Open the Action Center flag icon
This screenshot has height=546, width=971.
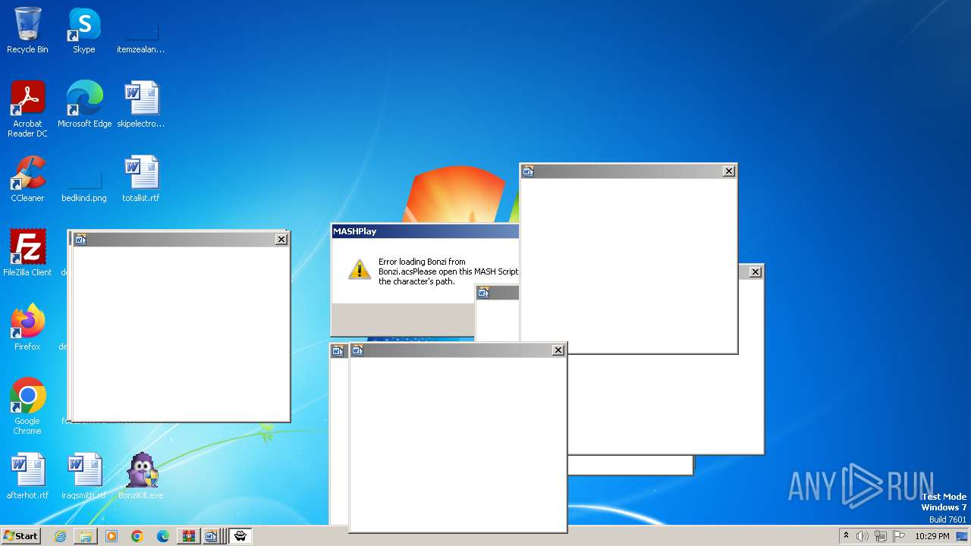pos(897,536)
